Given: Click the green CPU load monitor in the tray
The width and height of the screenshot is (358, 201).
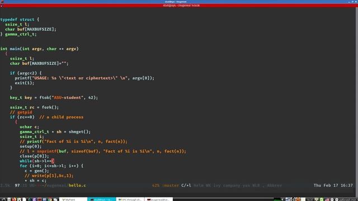Looking at the screenshot, I should 277,199.
